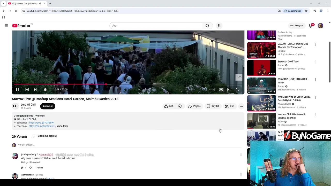Reply with Yanıtla under ridleysotheby comment
The height and width of the screenshot is (186, 331).
pyautogui.click(x=40, y=168)
